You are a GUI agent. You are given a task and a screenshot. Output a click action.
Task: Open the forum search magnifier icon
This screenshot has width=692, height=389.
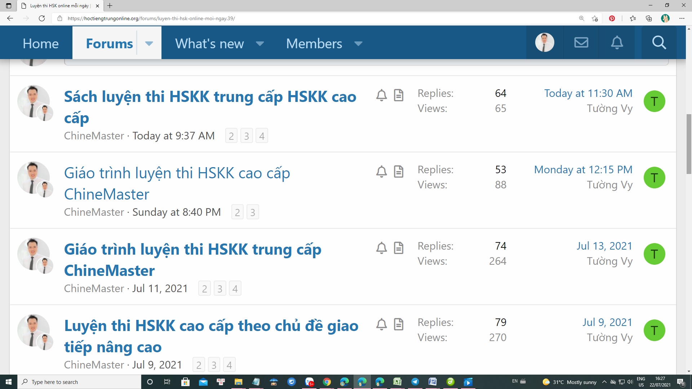click(659, 43)
